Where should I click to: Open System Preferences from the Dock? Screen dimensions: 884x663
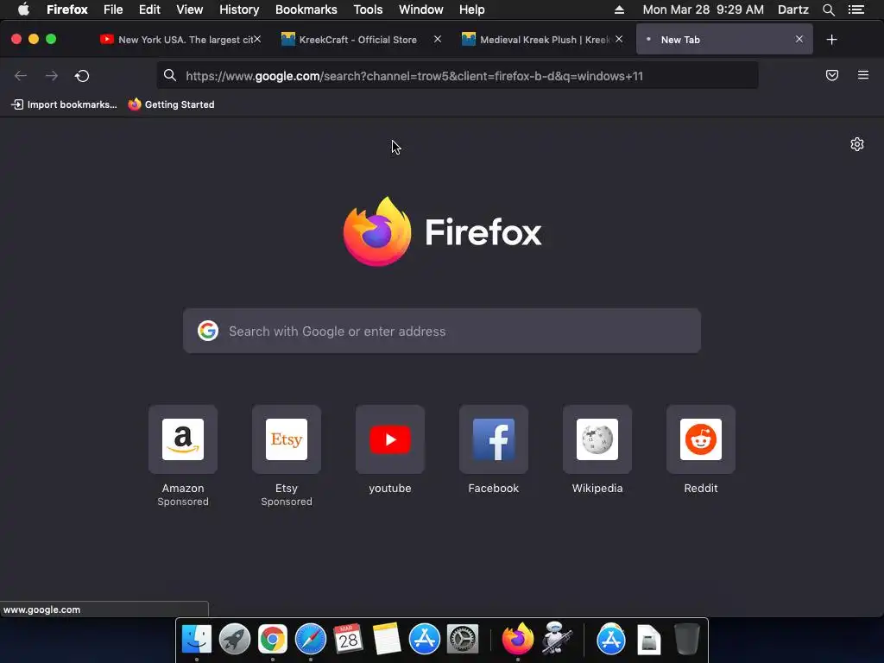click(x=463, y=640)
